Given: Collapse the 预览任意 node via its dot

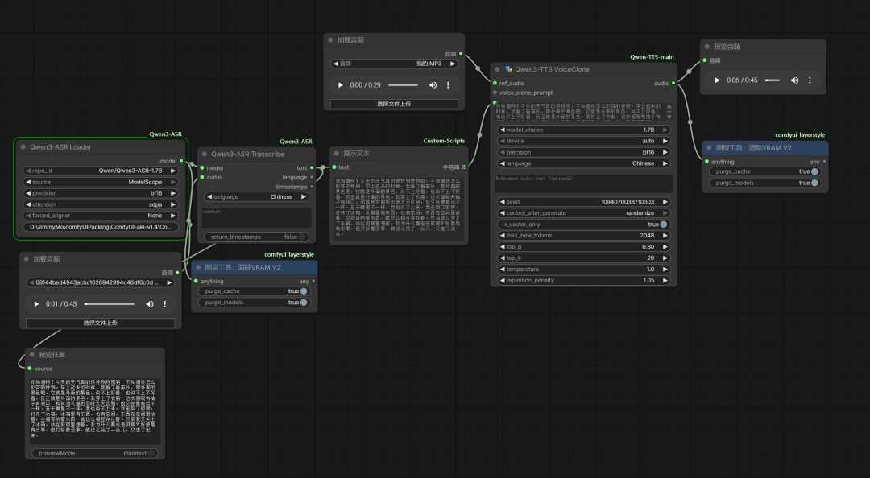Looking at the screenshot, I should (31, 354).
